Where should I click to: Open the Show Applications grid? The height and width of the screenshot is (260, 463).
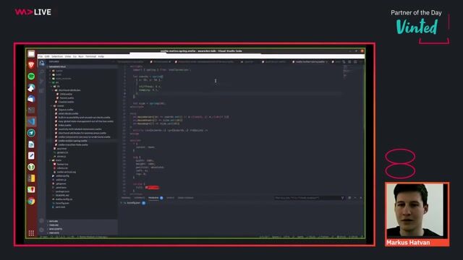coord(31,233)
